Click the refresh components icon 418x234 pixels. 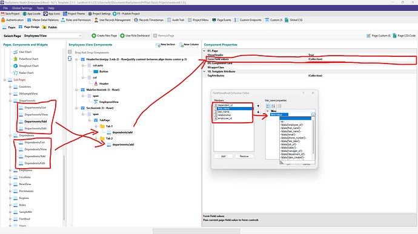point(70,59)
